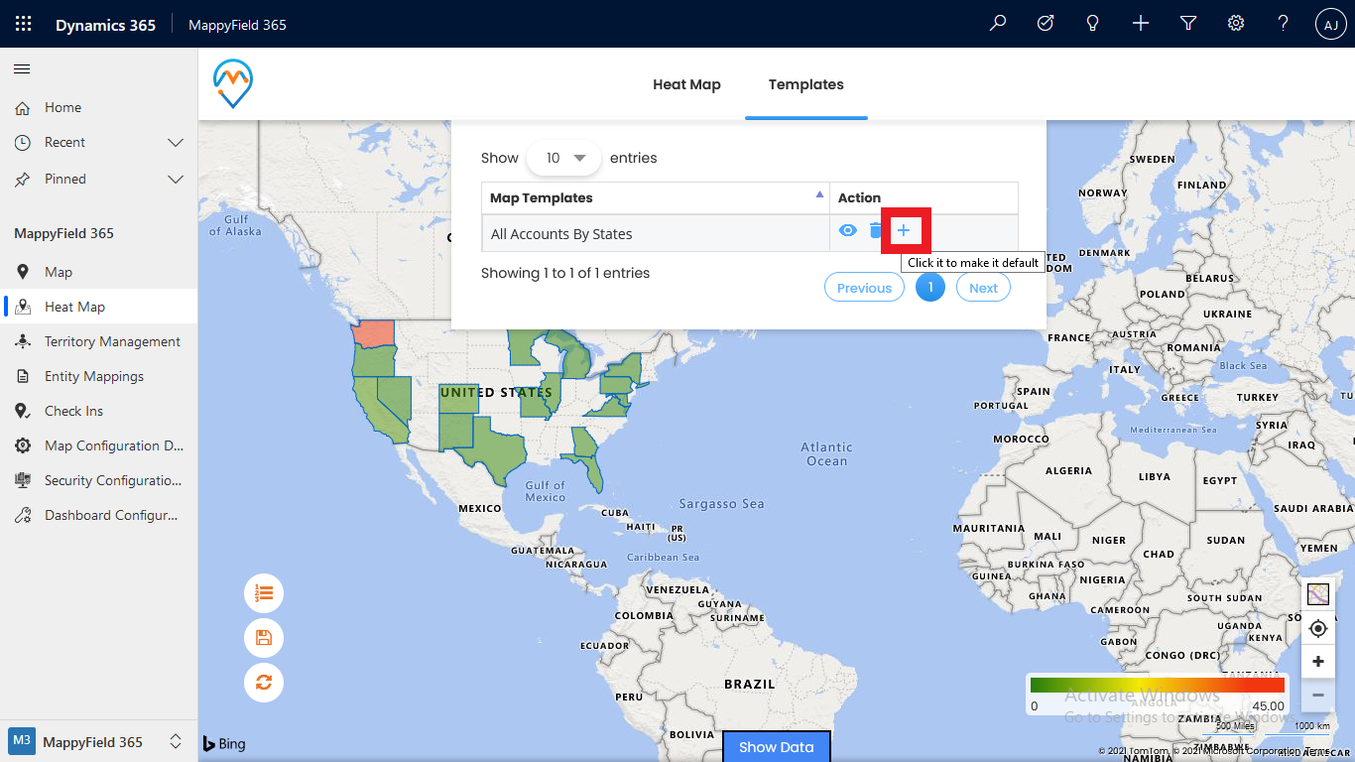Click the MappyField 365 app name in header

point(237,25)
